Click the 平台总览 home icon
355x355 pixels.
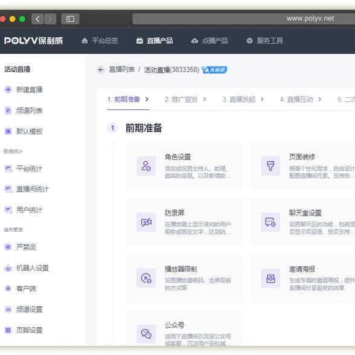coord(85,41)
